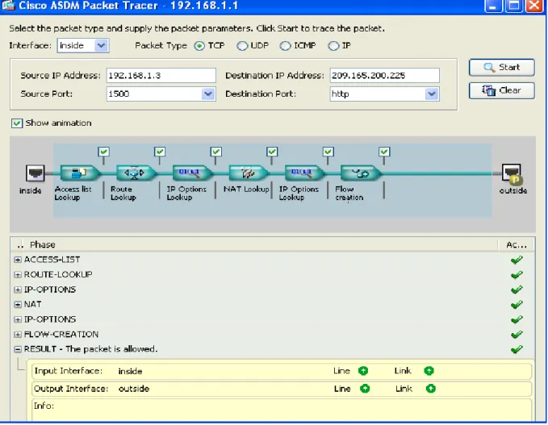Close the Packet Tracer window
The width and height of the screenshot is (548, 425).
tap(534, 5)
